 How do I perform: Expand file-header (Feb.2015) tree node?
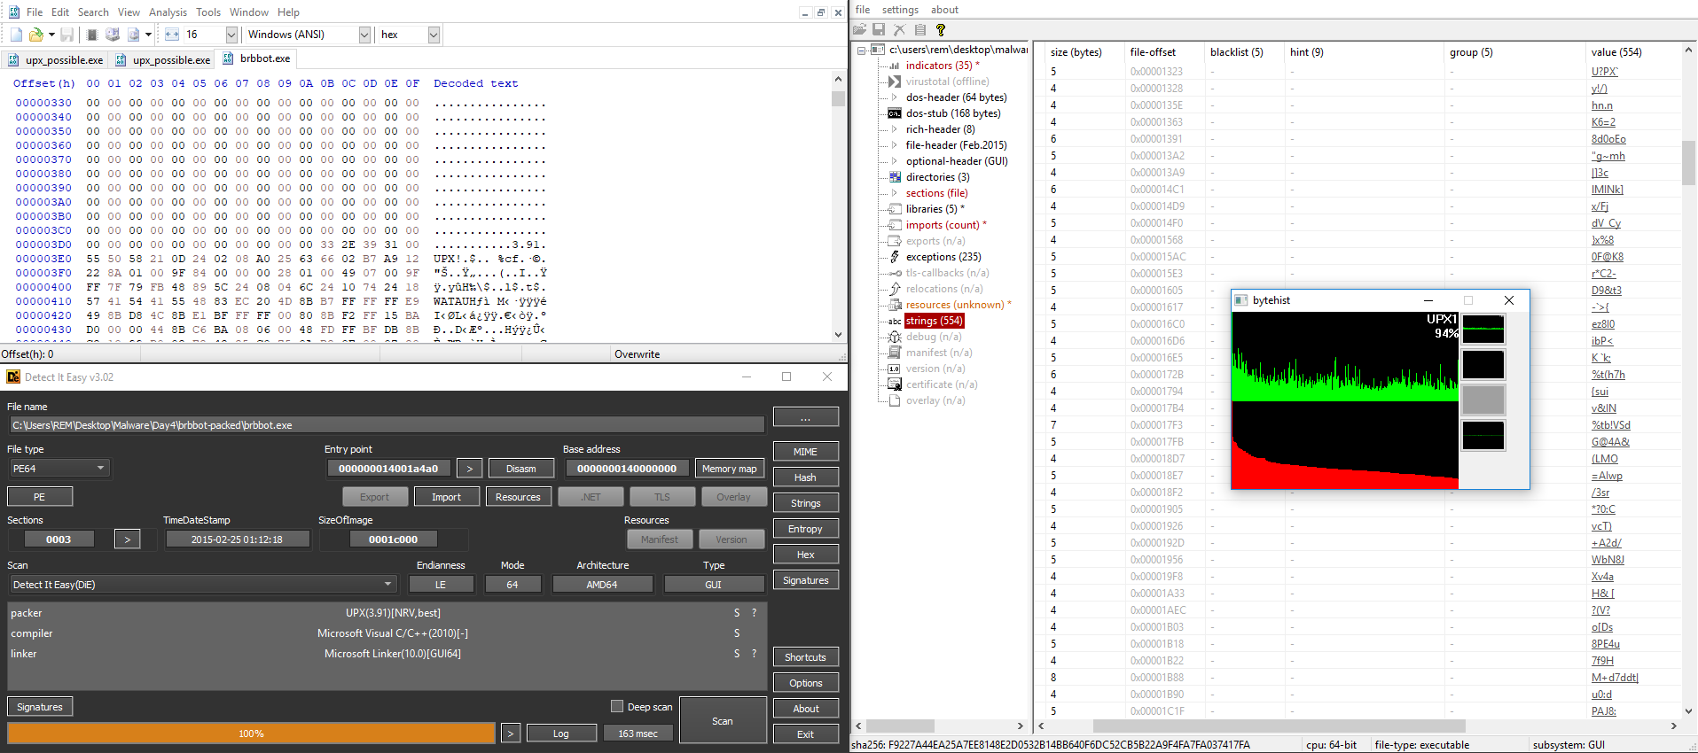[x=894, y=145]
